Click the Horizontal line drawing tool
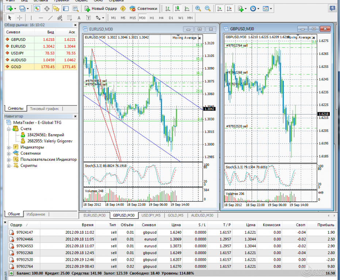Screen dimensions: 340x280 coord(41,17)
